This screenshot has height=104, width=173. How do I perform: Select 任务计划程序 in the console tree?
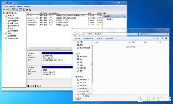pos(15,18)
